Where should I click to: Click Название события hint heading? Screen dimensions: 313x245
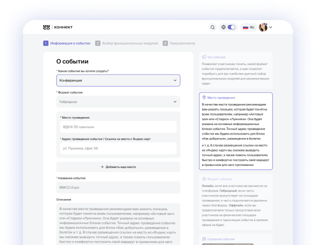[x=221, y=239]
